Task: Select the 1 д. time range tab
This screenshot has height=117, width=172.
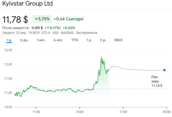Action: [x=9, y=40]
